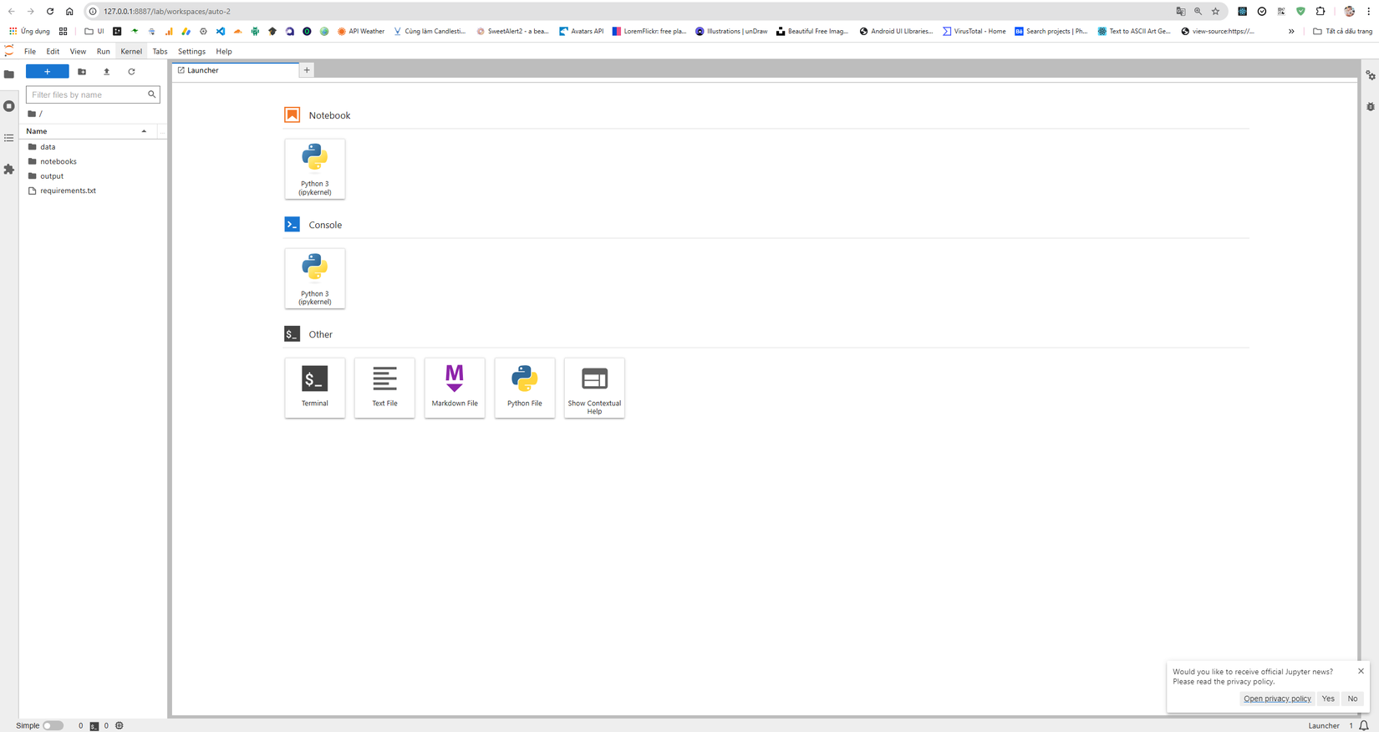Go to the browser home page
Screen dimensions: 1379x732
coord(69,12)
